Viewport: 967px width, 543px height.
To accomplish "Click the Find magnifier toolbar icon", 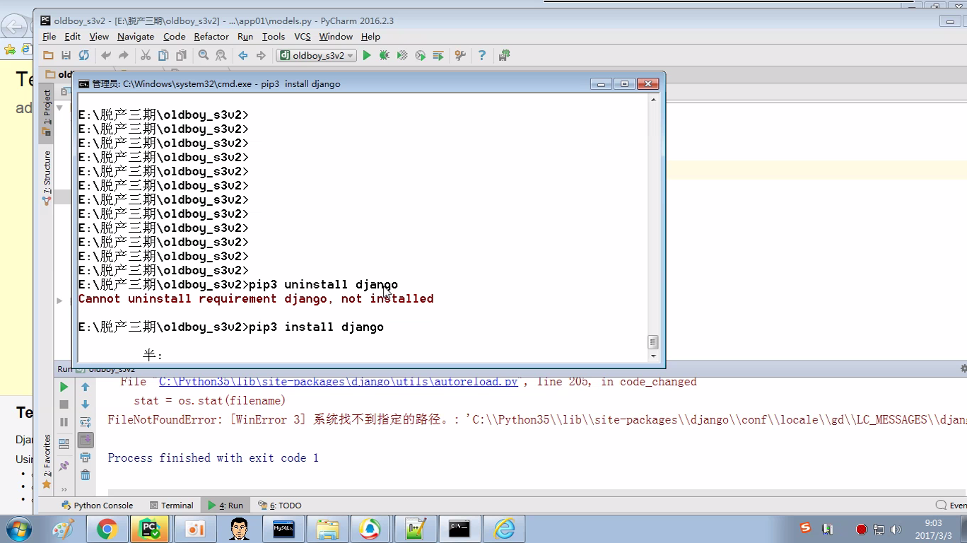I will click(204, 55).
